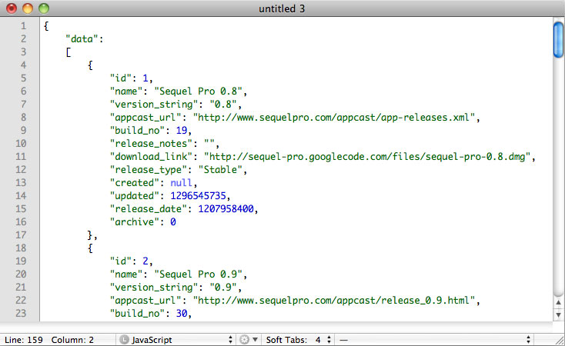Click the window resize grip corner

point(560,340)
